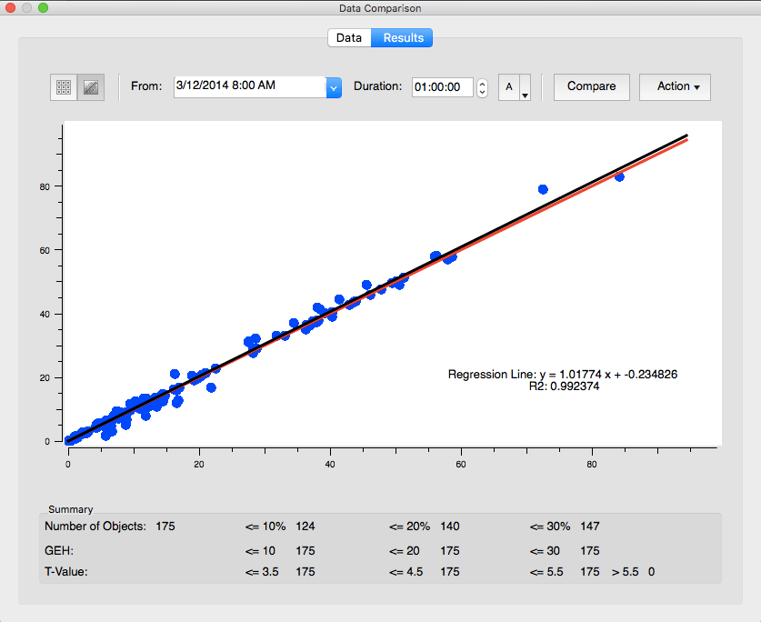Open the Results tab
Screen dimensions: 761x622
coord(403,38)
